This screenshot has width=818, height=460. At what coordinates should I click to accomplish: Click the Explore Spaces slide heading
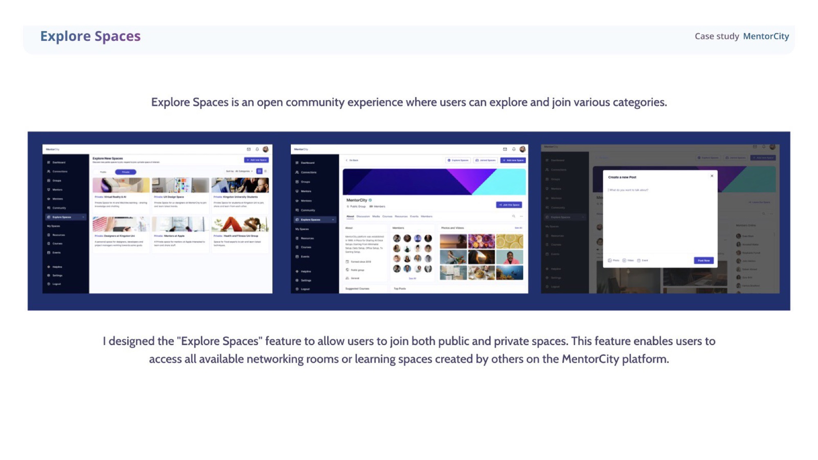click(90, 36)
